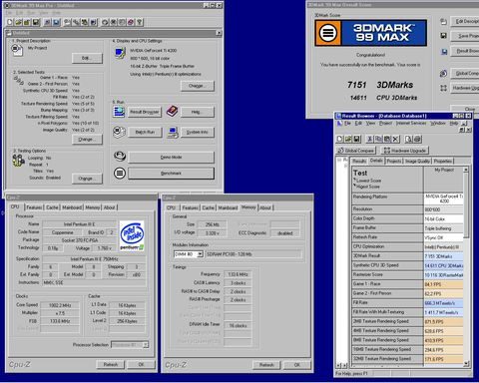
Task: Click the icon beside Result Browser in score window
Action: pos(444,52)
